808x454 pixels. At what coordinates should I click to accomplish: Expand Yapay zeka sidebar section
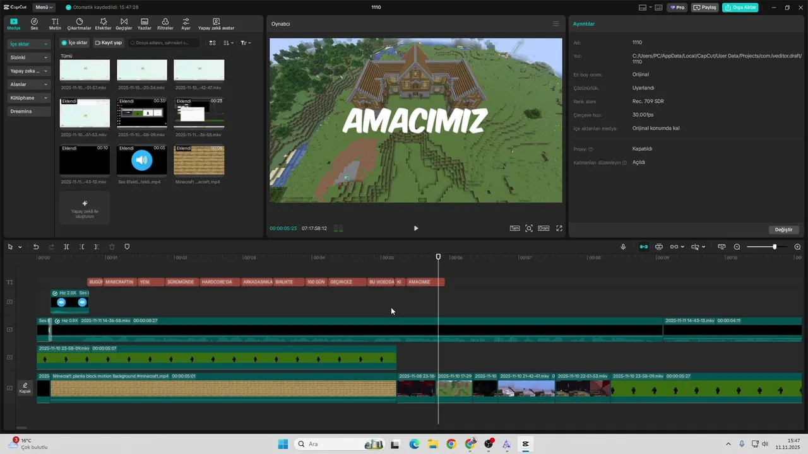coord(28,71)
